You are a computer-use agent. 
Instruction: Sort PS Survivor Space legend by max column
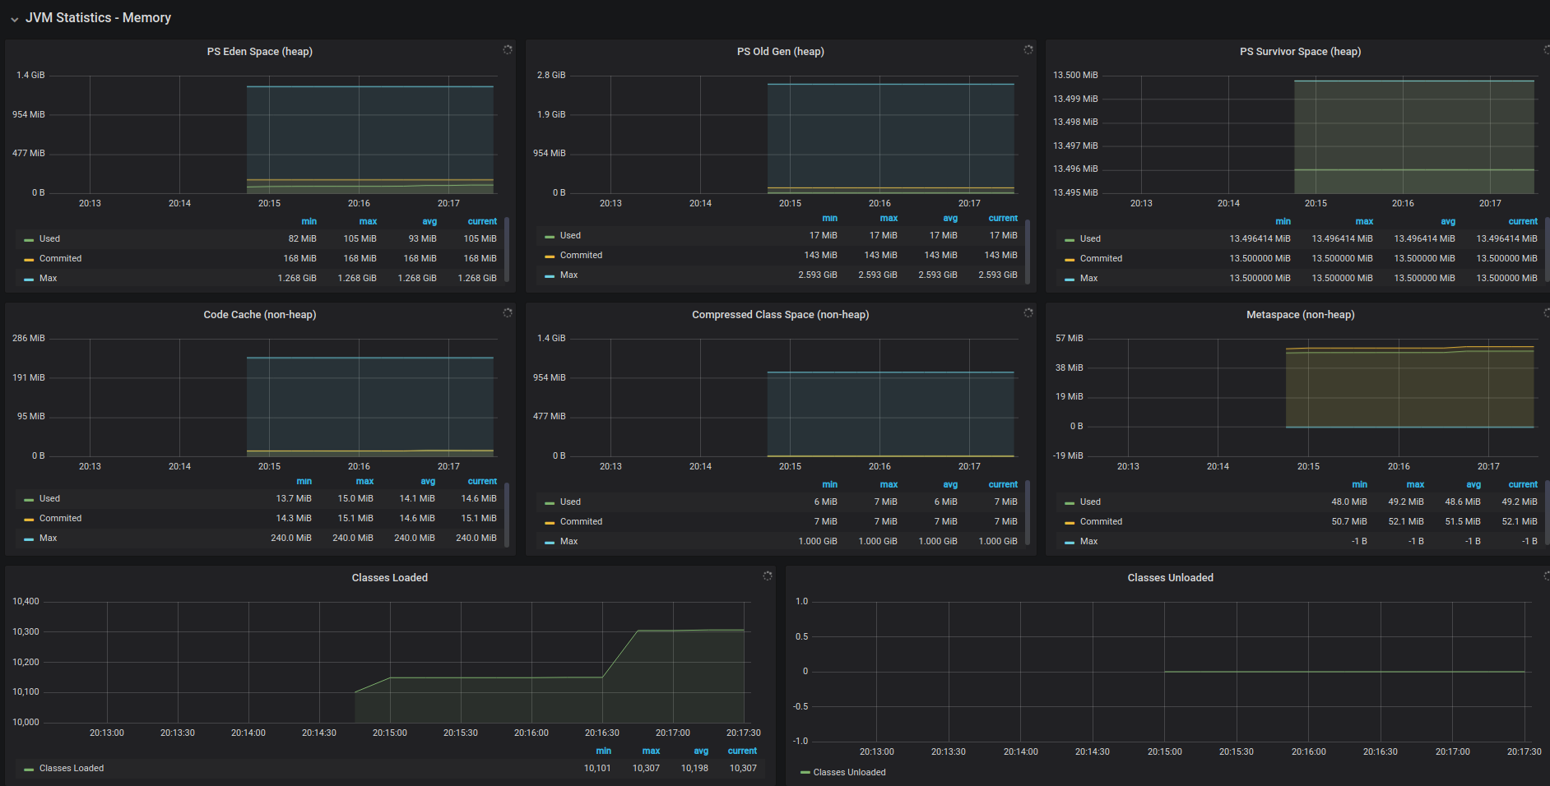click(1364, 222)
